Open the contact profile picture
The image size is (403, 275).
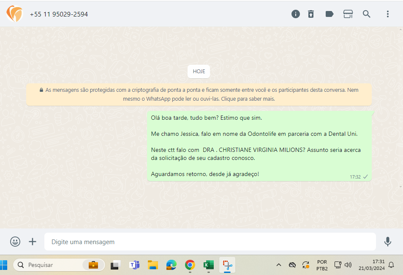[x=15, y=14]
